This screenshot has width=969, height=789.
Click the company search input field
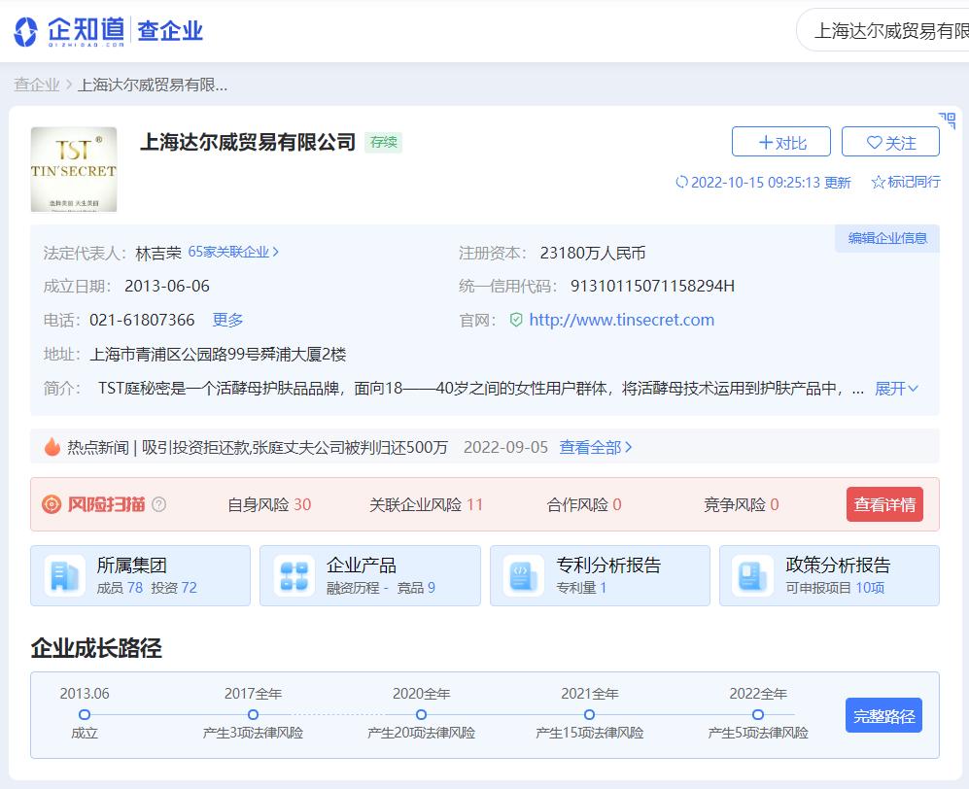coord(883,30)
